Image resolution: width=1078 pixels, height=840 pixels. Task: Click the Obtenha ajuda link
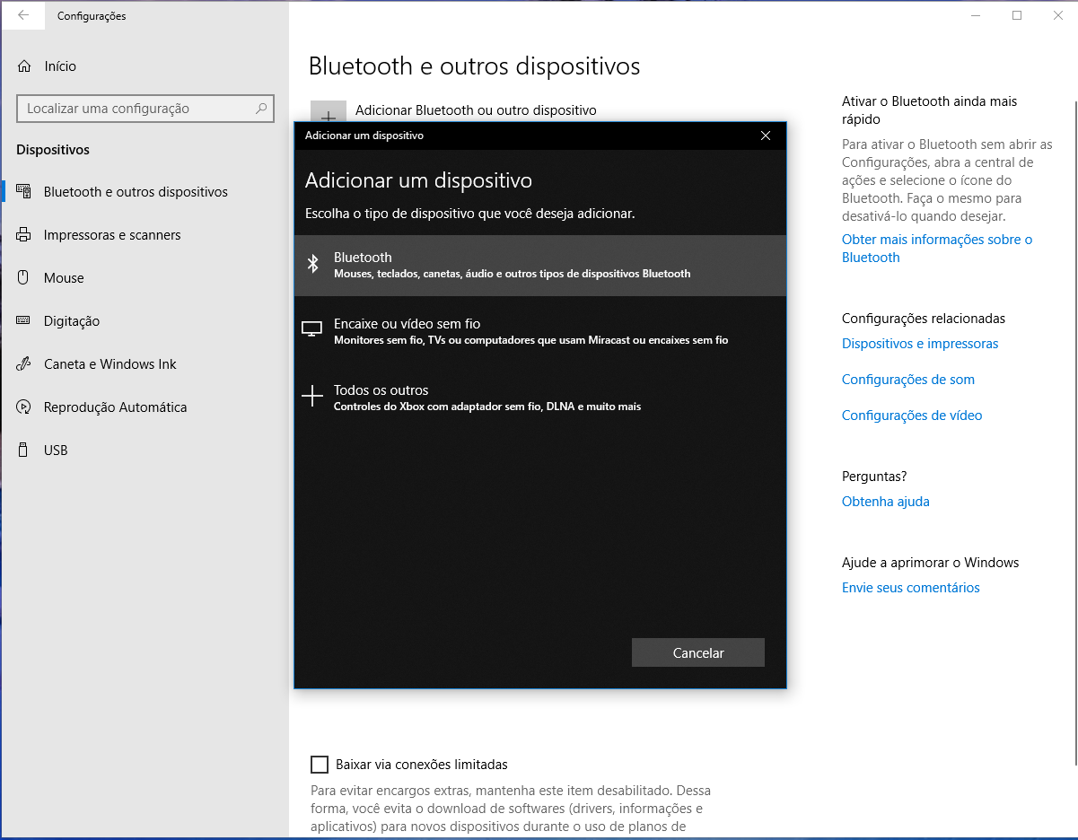pyautogui.click(x=886, y=502)
